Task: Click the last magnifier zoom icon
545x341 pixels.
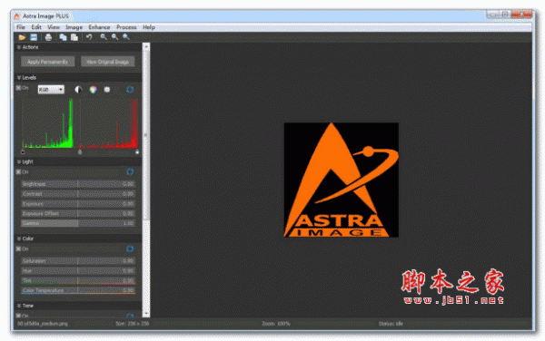Action: [x=126, y=37]
